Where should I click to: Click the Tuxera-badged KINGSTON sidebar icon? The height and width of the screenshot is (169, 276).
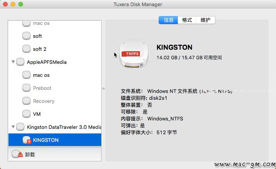(27, 140)
